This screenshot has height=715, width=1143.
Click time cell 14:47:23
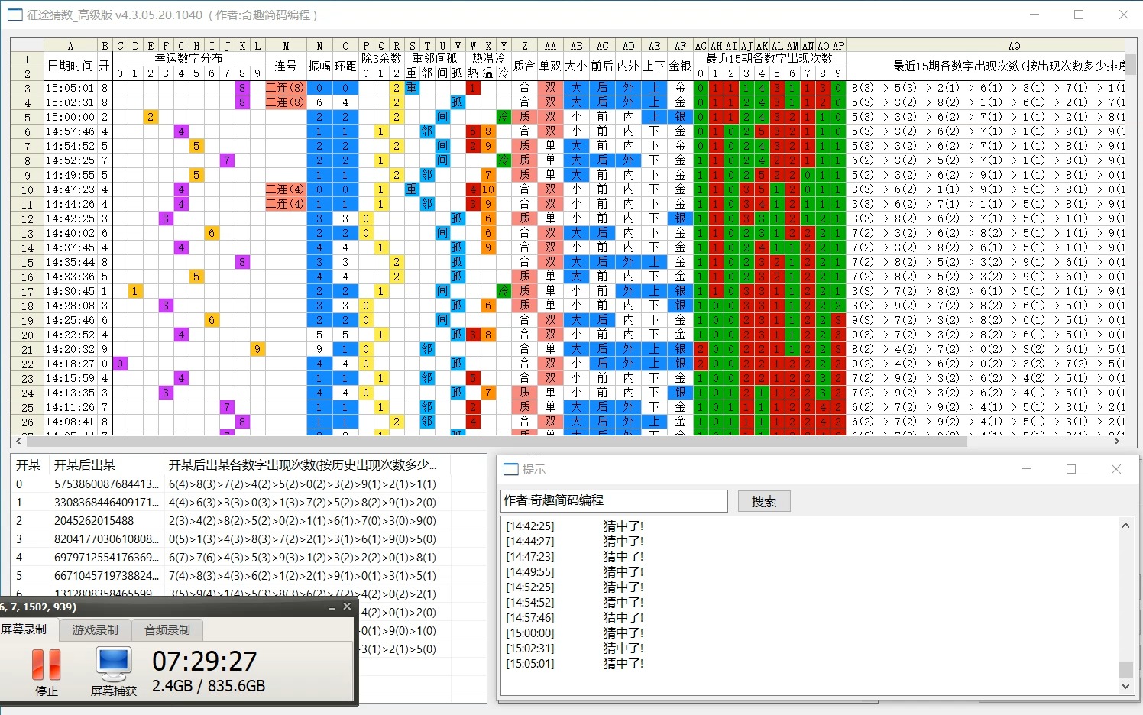coord(70,189)
